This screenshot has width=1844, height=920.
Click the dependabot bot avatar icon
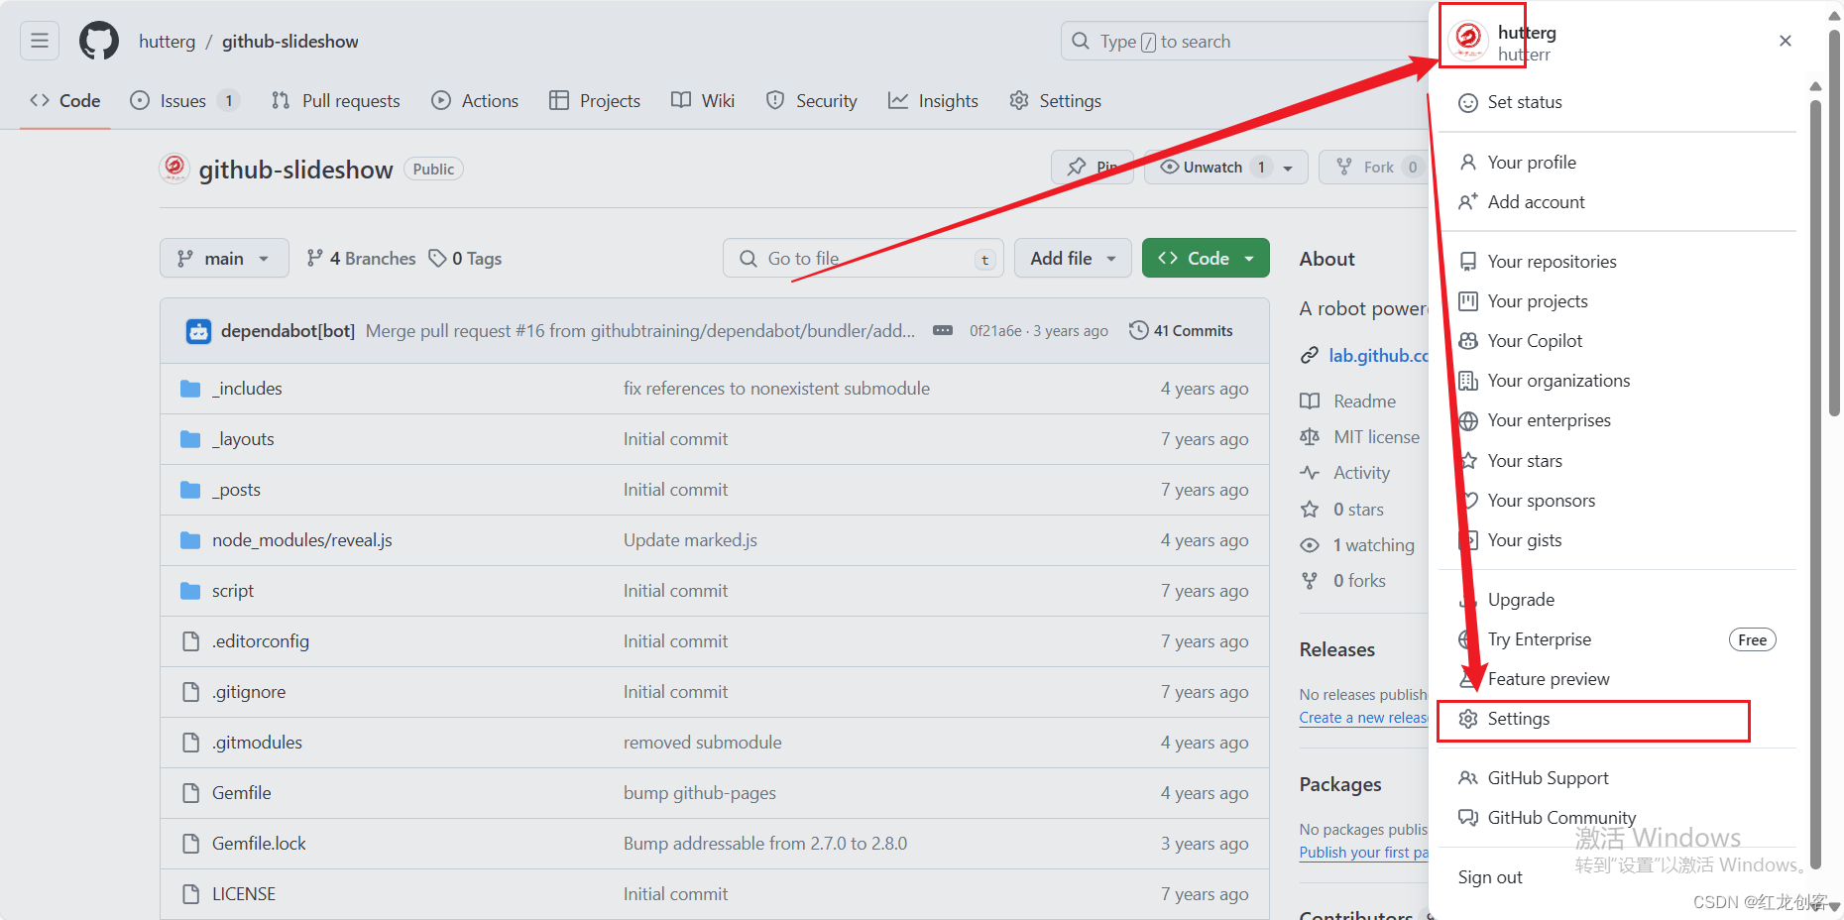click(x=198, y=331)
